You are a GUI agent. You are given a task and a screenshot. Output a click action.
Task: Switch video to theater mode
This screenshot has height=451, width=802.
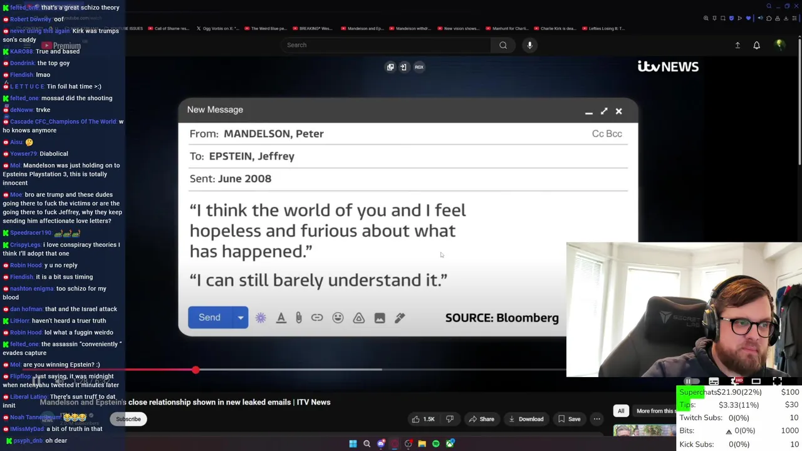coord(756,381)
